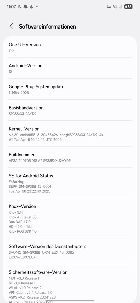Viewport: 140px width, 303px height.
Task: Tap the Android-Version 15 entry
Action: coord(70,68)
